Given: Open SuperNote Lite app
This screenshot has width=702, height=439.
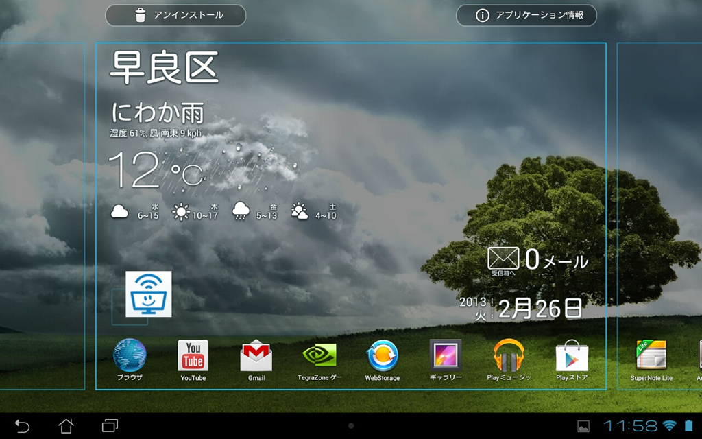Looking at the screenshot, I should (651, 357).
